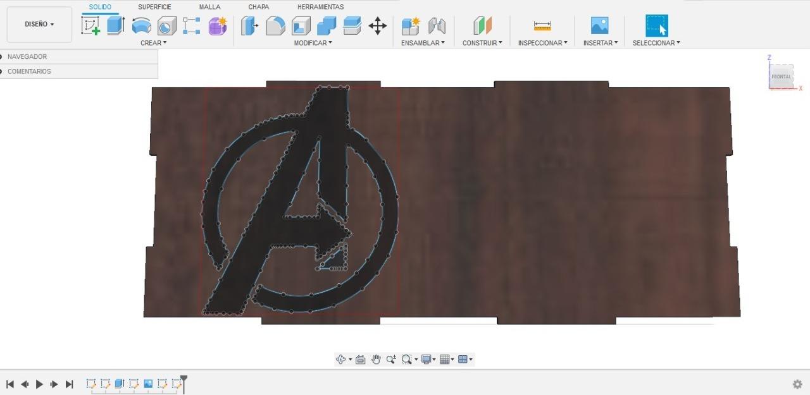Open the MODIFICAR dropdown menu
This screenshot has height=395, width=810.
[x=313, y=43]
